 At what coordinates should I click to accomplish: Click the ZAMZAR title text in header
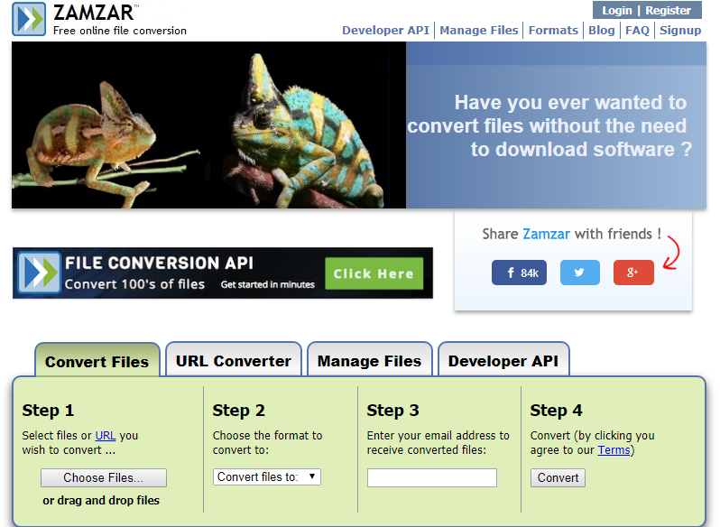[x=93, y=13]
